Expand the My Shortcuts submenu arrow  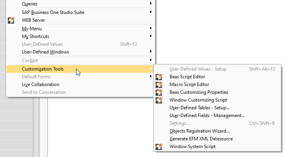(x=151, y=36)
